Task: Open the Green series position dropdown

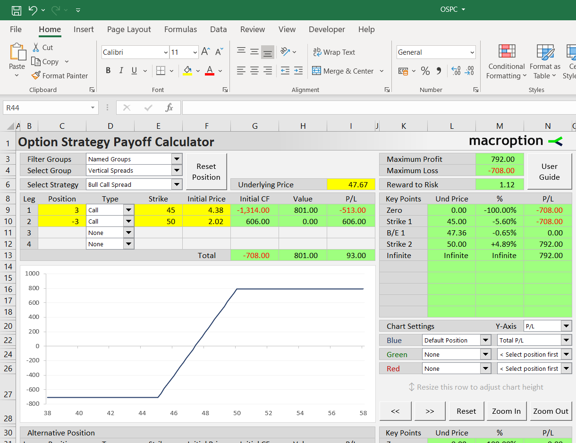Action: click(485, 354)
